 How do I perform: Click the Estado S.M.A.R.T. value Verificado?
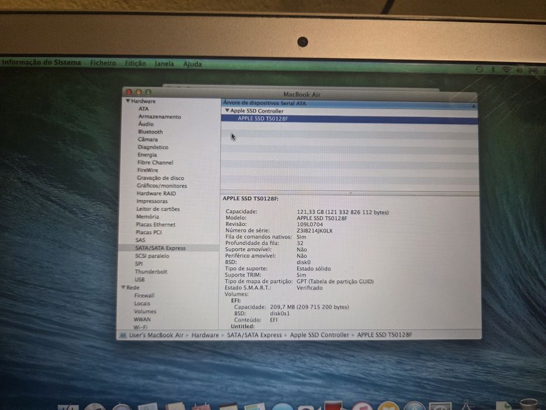click(x=309, y=288)
